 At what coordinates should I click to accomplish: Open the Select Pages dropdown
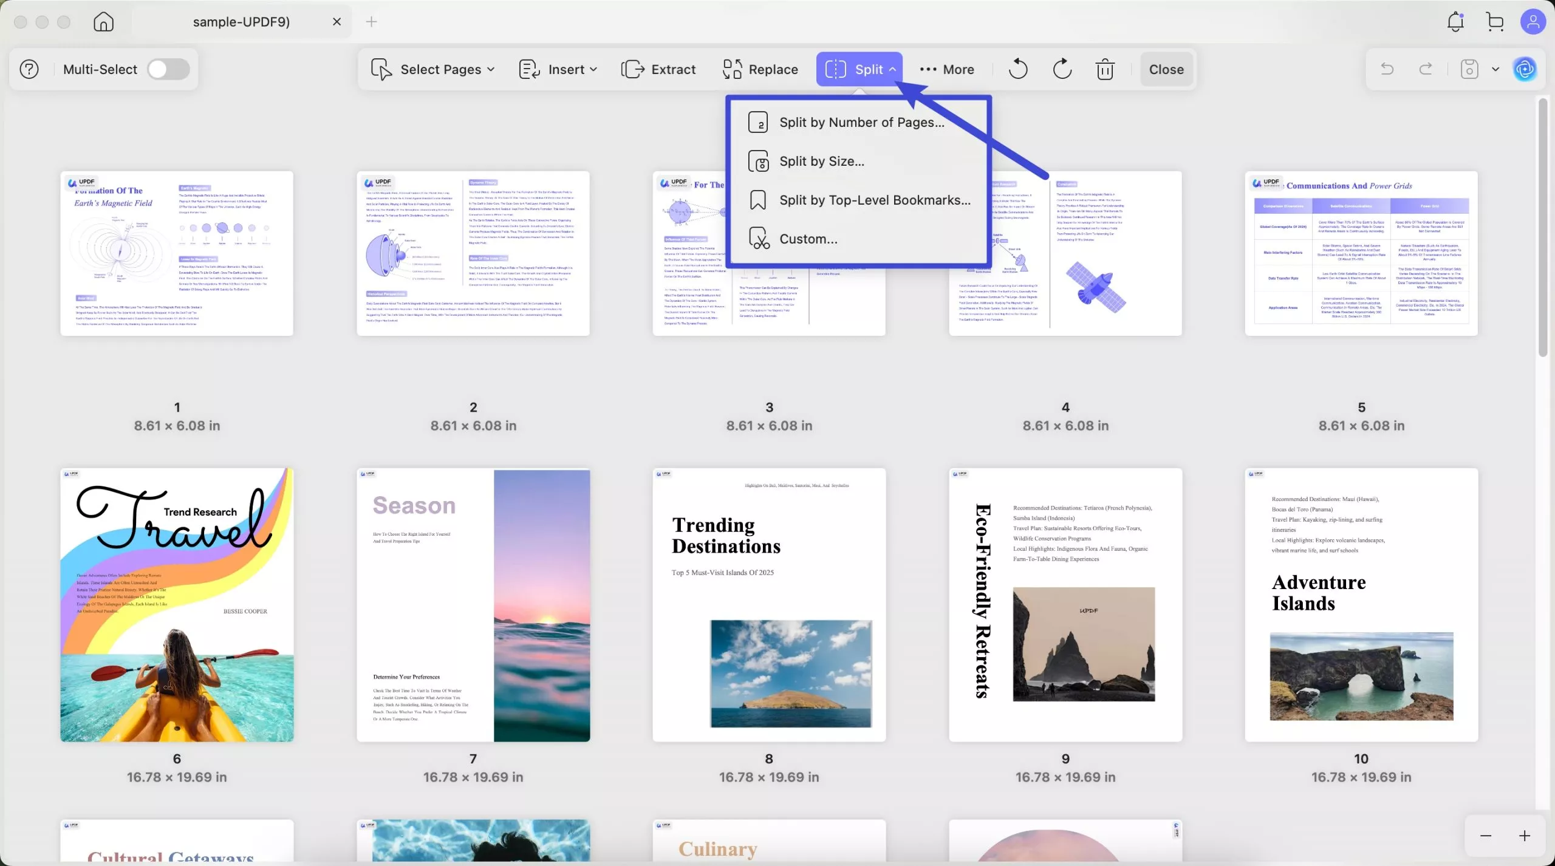pyautogui.click(x=432, y=69)
